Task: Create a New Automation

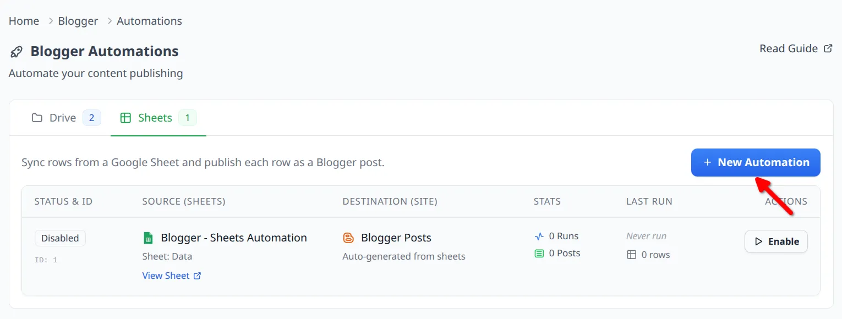Action: click(x=756, y=162)
